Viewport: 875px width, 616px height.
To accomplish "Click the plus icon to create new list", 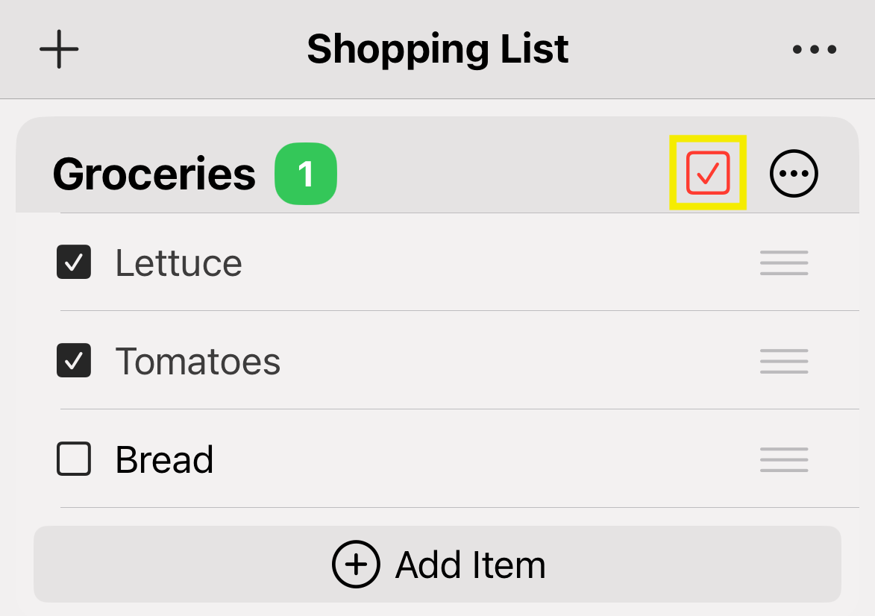I will tap(59, 48).
